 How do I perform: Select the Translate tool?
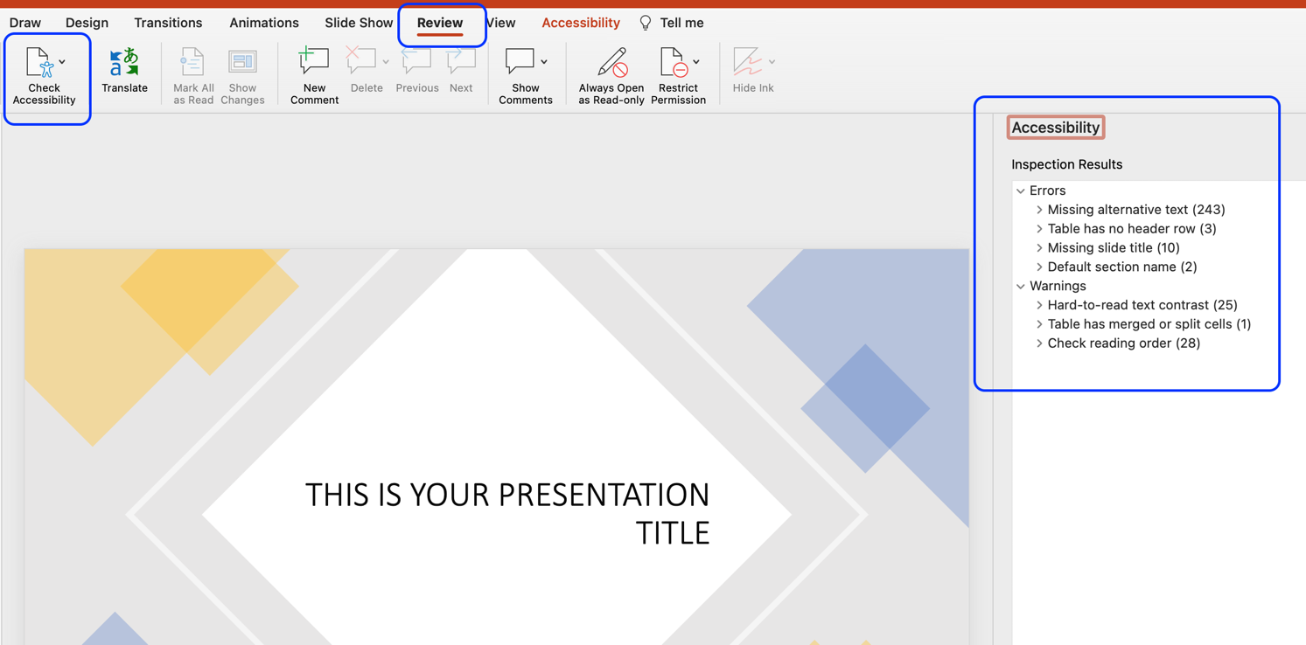tap(124, 74)
